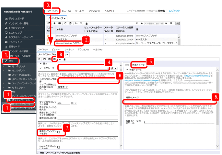This screenshot has width=222, height=155.
Task: Jump to first page of table
Action: pyautogui.click(x=137, y=23)
